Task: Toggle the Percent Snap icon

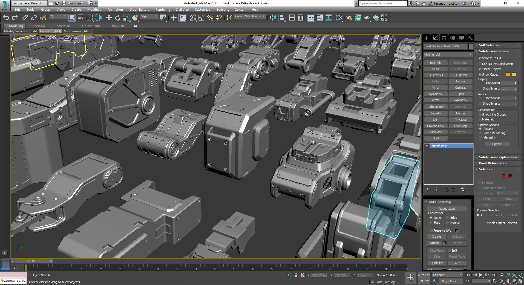Action: [210, 18]
